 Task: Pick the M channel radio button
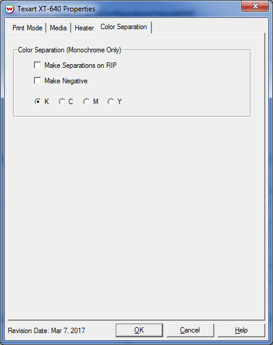(x=87, y=102)
